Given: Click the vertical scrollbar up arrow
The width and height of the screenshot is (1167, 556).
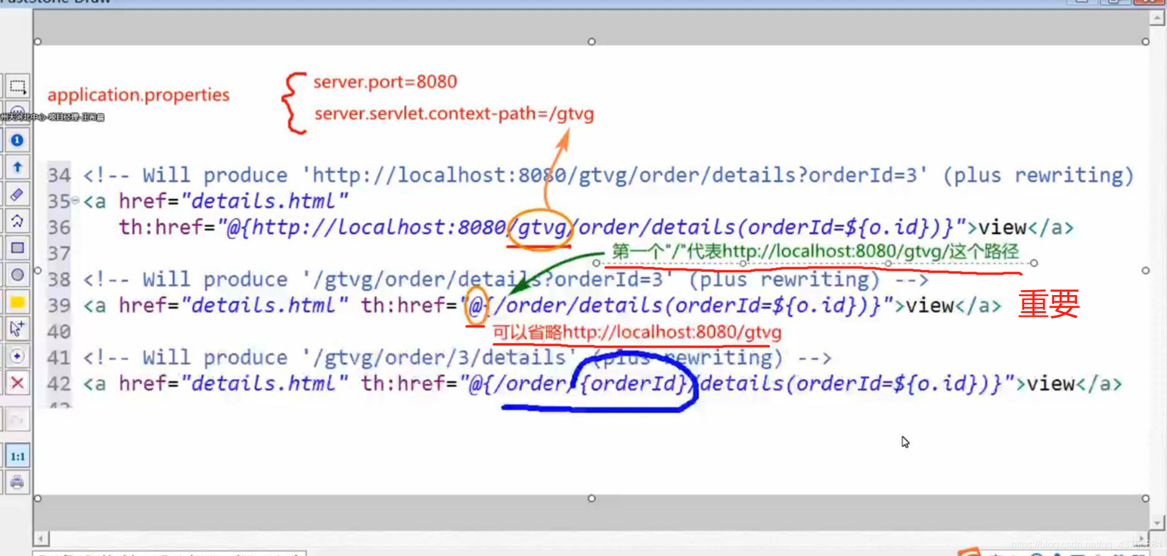Looking at the screenshot, I should coord(1157,19).
